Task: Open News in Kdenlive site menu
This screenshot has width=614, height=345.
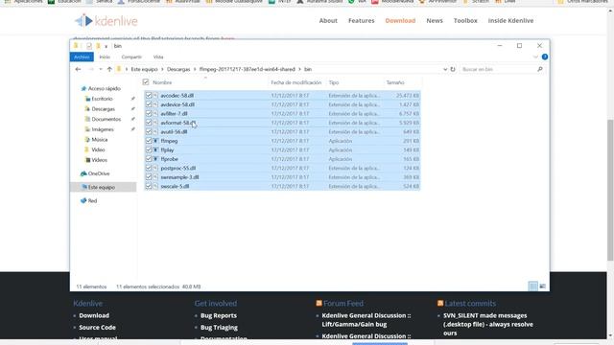Action: (x=435, y=21)
